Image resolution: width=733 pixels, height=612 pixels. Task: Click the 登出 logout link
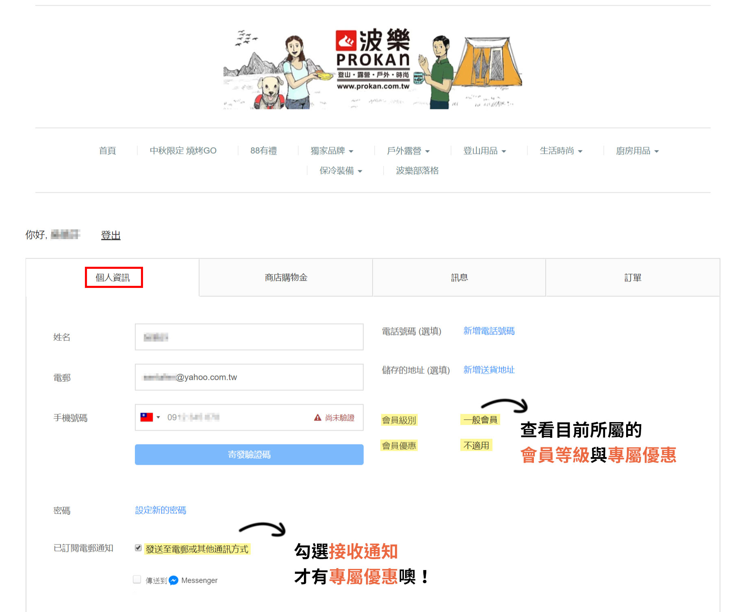tap(111, 235)
